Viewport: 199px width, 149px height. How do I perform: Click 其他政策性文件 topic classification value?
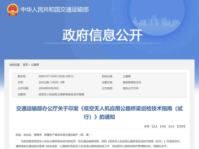tap(132, 83)
